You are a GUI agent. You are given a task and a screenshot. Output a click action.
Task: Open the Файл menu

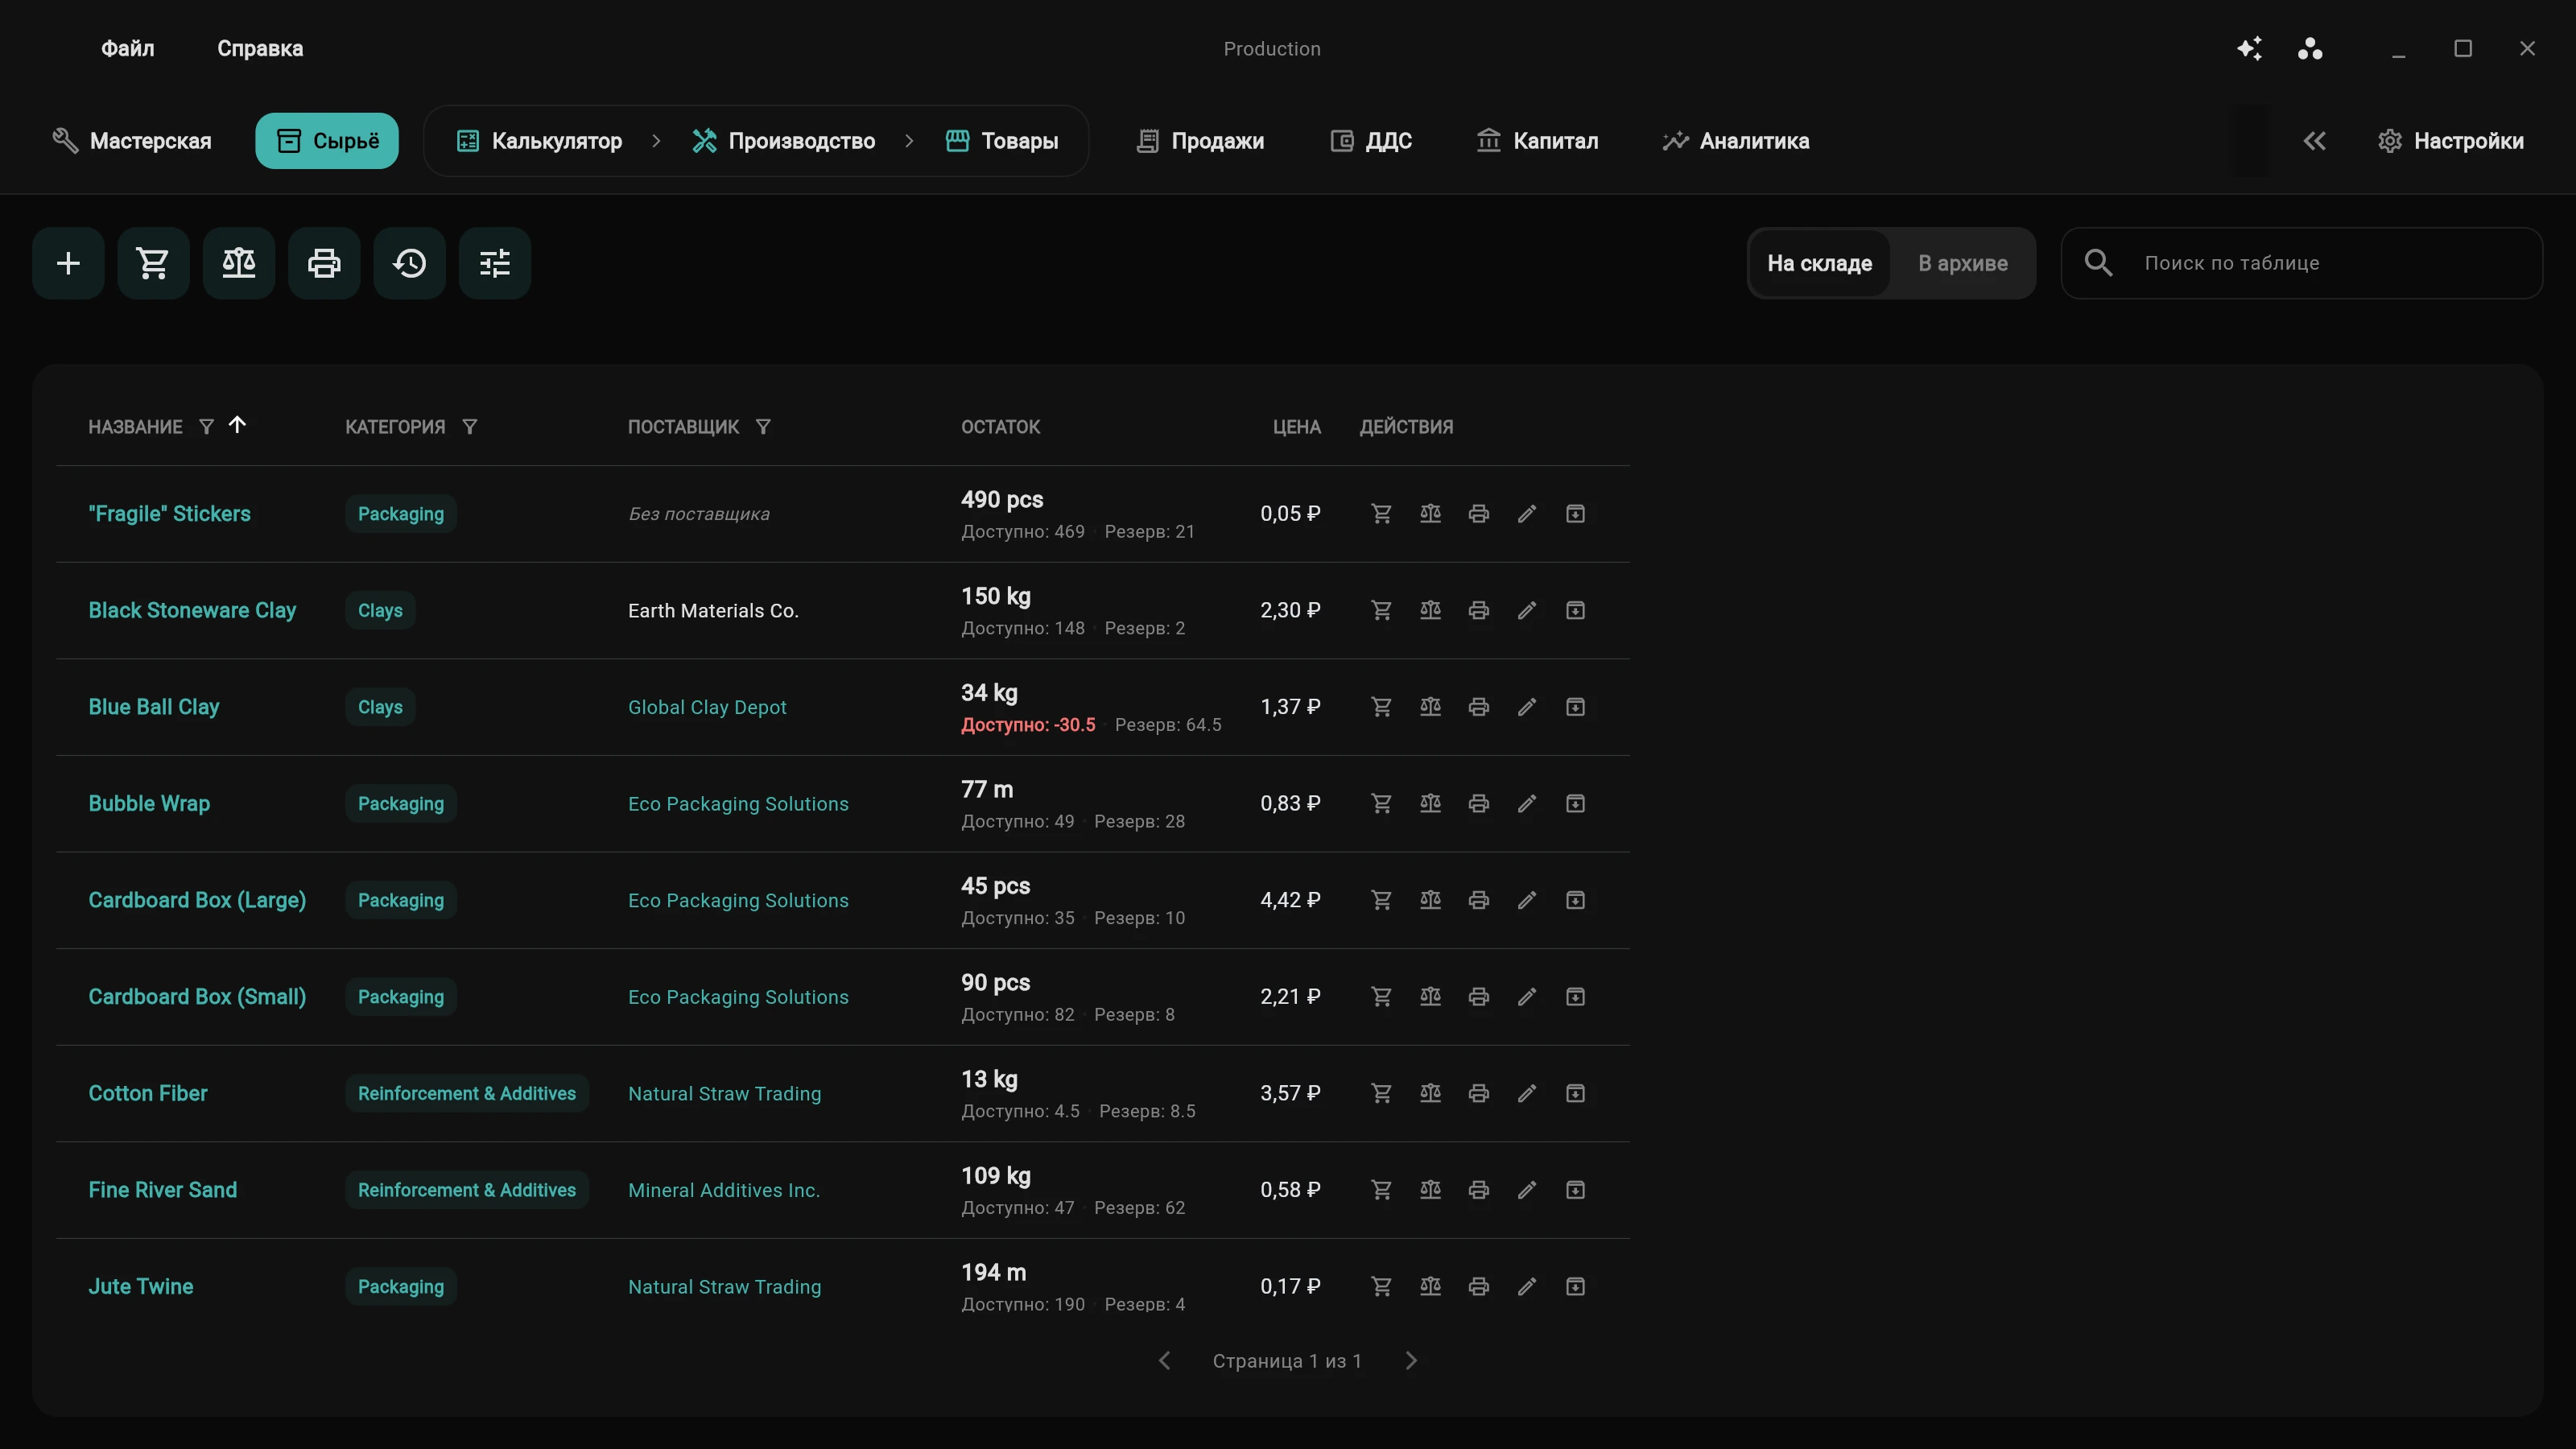click(x=127, y=48)
